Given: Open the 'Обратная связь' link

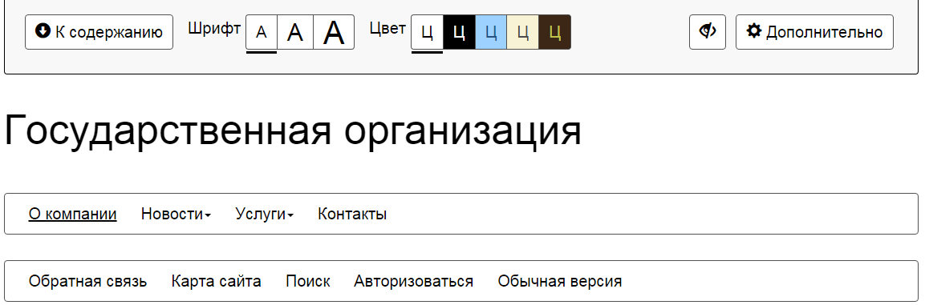Looking at the screenshot, I should coord(88,281).
